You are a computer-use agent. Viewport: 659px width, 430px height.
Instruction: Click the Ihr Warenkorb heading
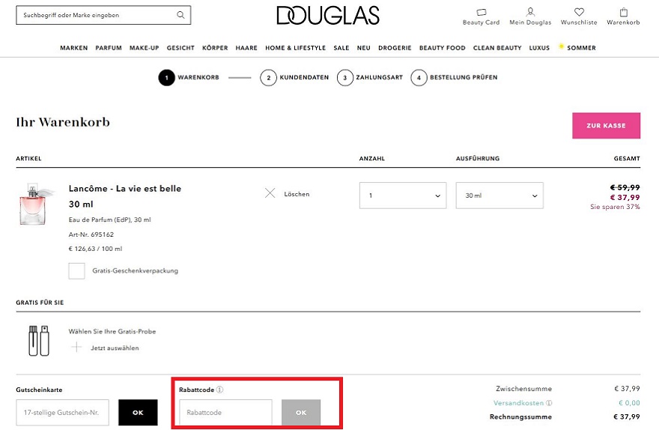63,122
